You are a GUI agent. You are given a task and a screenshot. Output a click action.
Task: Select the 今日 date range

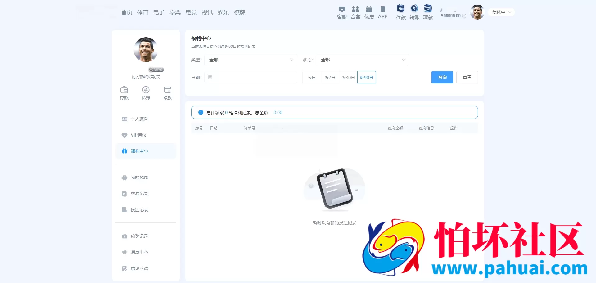pos(312,77)
